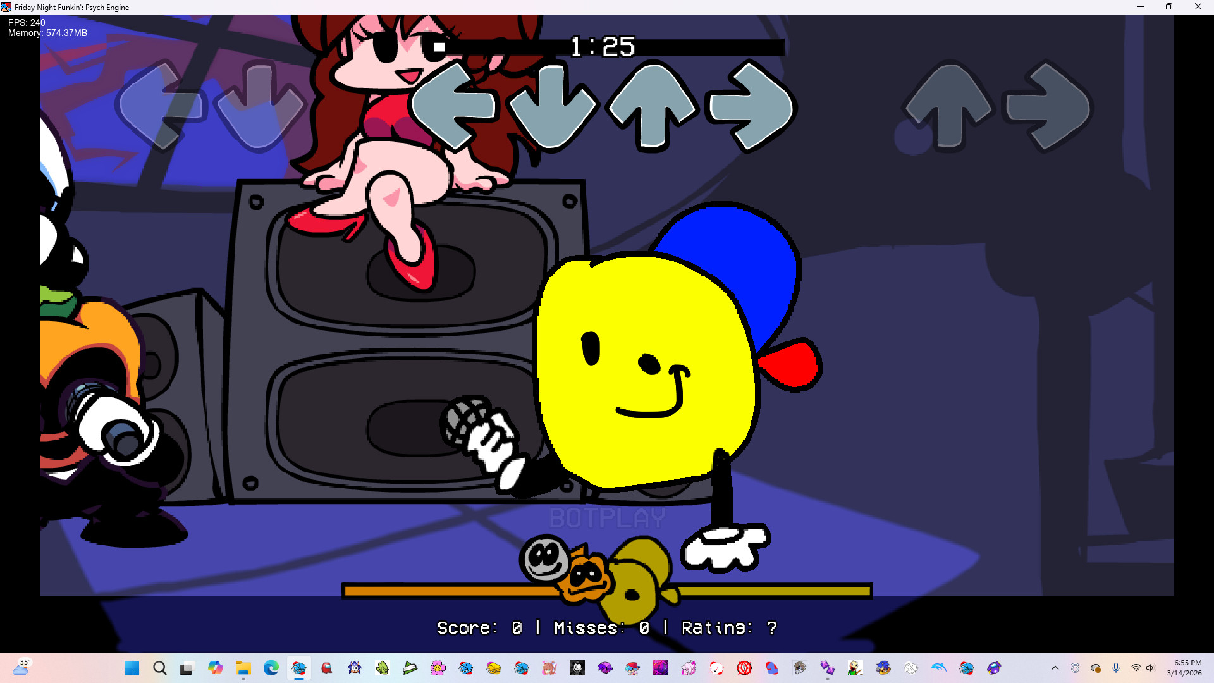Open the magenta square taskbar icon
The image size is (1214, 683).
tap(660, 668)
